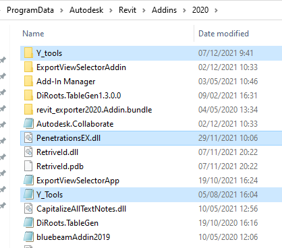Viewport: 282px width, 248px height.
Task: Click date 19/10/2020 16:16
Action: tap(228, 223)
